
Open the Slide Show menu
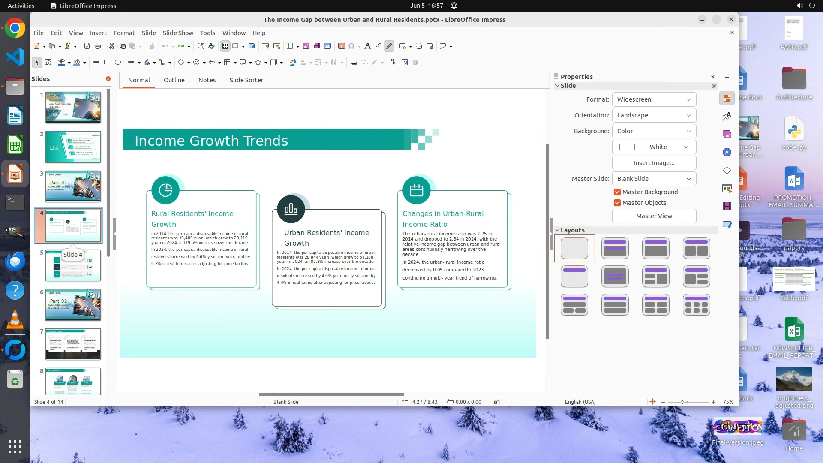click(178, 33)
